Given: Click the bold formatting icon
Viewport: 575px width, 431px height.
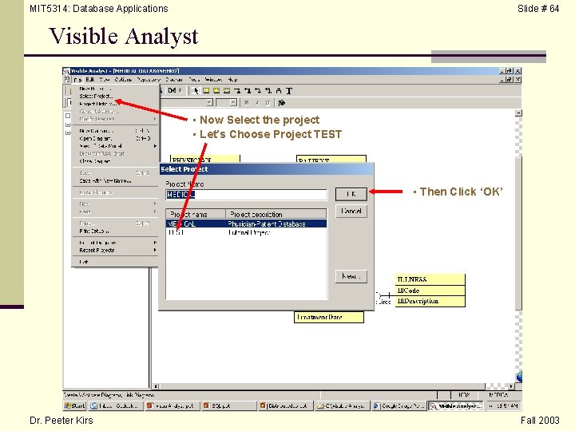Looking at the screenshot, I should coord(247,103).
